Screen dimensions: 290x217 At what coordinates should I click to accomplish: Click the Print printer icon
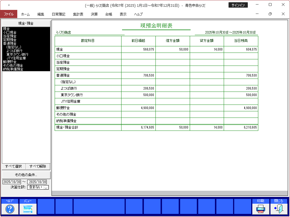(x=261, y=209)
